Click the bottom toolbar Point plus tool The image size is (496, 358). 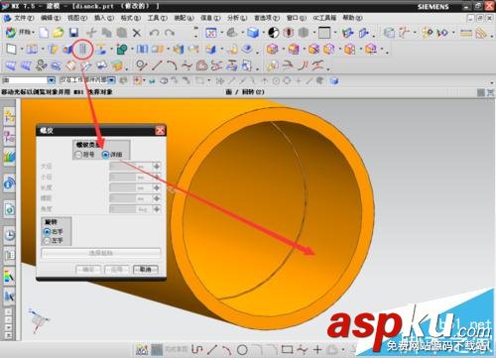tap(317, 349)
